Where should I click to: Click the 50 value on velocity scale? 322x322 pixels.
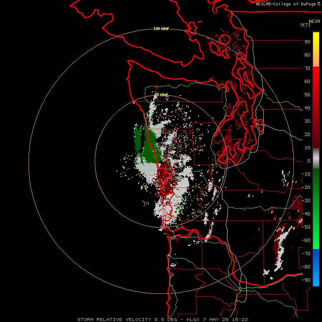(307, 95)
